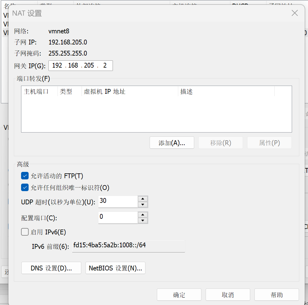Click the 取消 button

[x=228, y=294]
